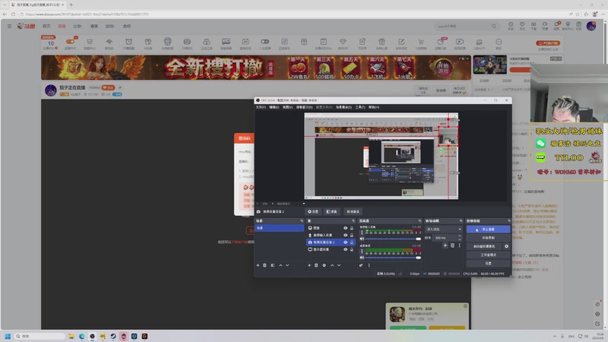Open the OBS 文件(F) menu
This screenshot has height=342, width=608.
[261, 107]
